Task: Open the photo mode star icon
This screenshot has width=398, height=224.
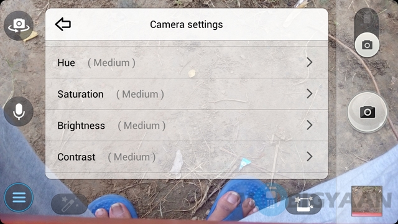Action: pyautogui.click(x=303, y=203)
